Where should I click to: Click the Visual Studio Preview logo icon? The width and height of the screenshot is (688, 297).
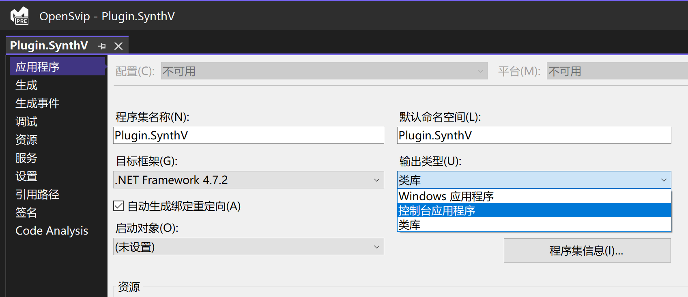(19, 16)
